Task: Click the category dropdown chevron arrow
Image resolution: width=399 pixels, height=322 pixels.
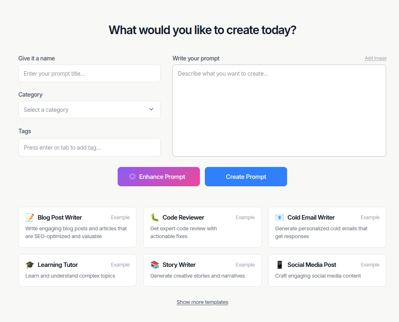Action: coord(151,109)
